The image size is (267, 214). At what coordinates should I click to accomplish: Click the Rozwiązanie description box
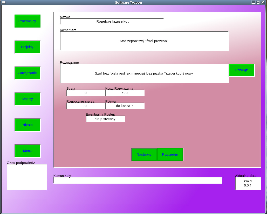[x=144, y=73]
